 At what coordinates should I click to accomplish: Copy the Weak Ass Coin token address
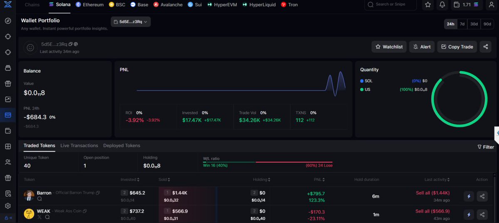[85, 211]
